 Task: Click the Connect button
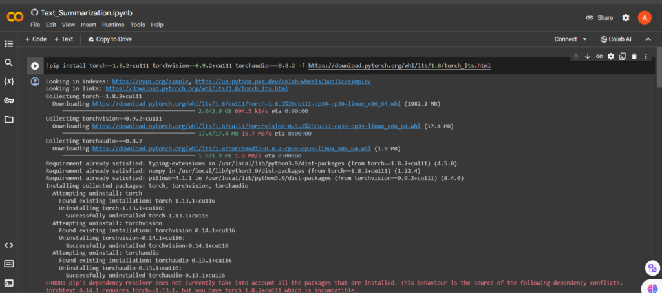[566, 39]
